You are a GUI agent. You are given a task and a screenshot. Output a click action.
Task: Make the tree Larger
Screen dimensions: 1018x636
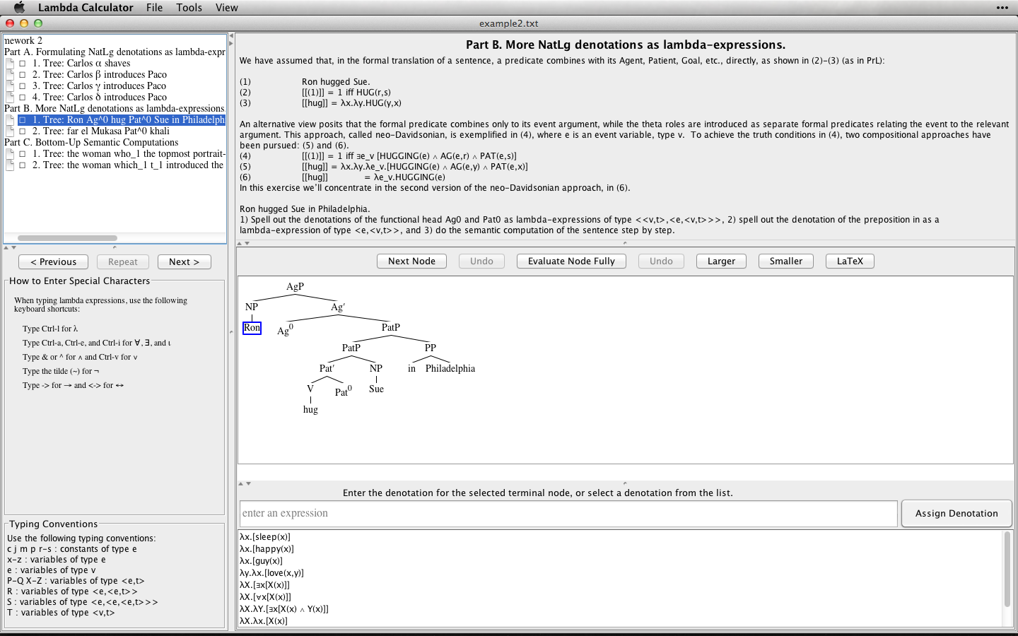click(x=721, y=261)
